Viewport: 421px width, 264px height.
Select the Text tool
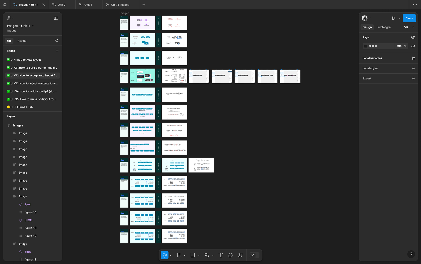(221, 255)
